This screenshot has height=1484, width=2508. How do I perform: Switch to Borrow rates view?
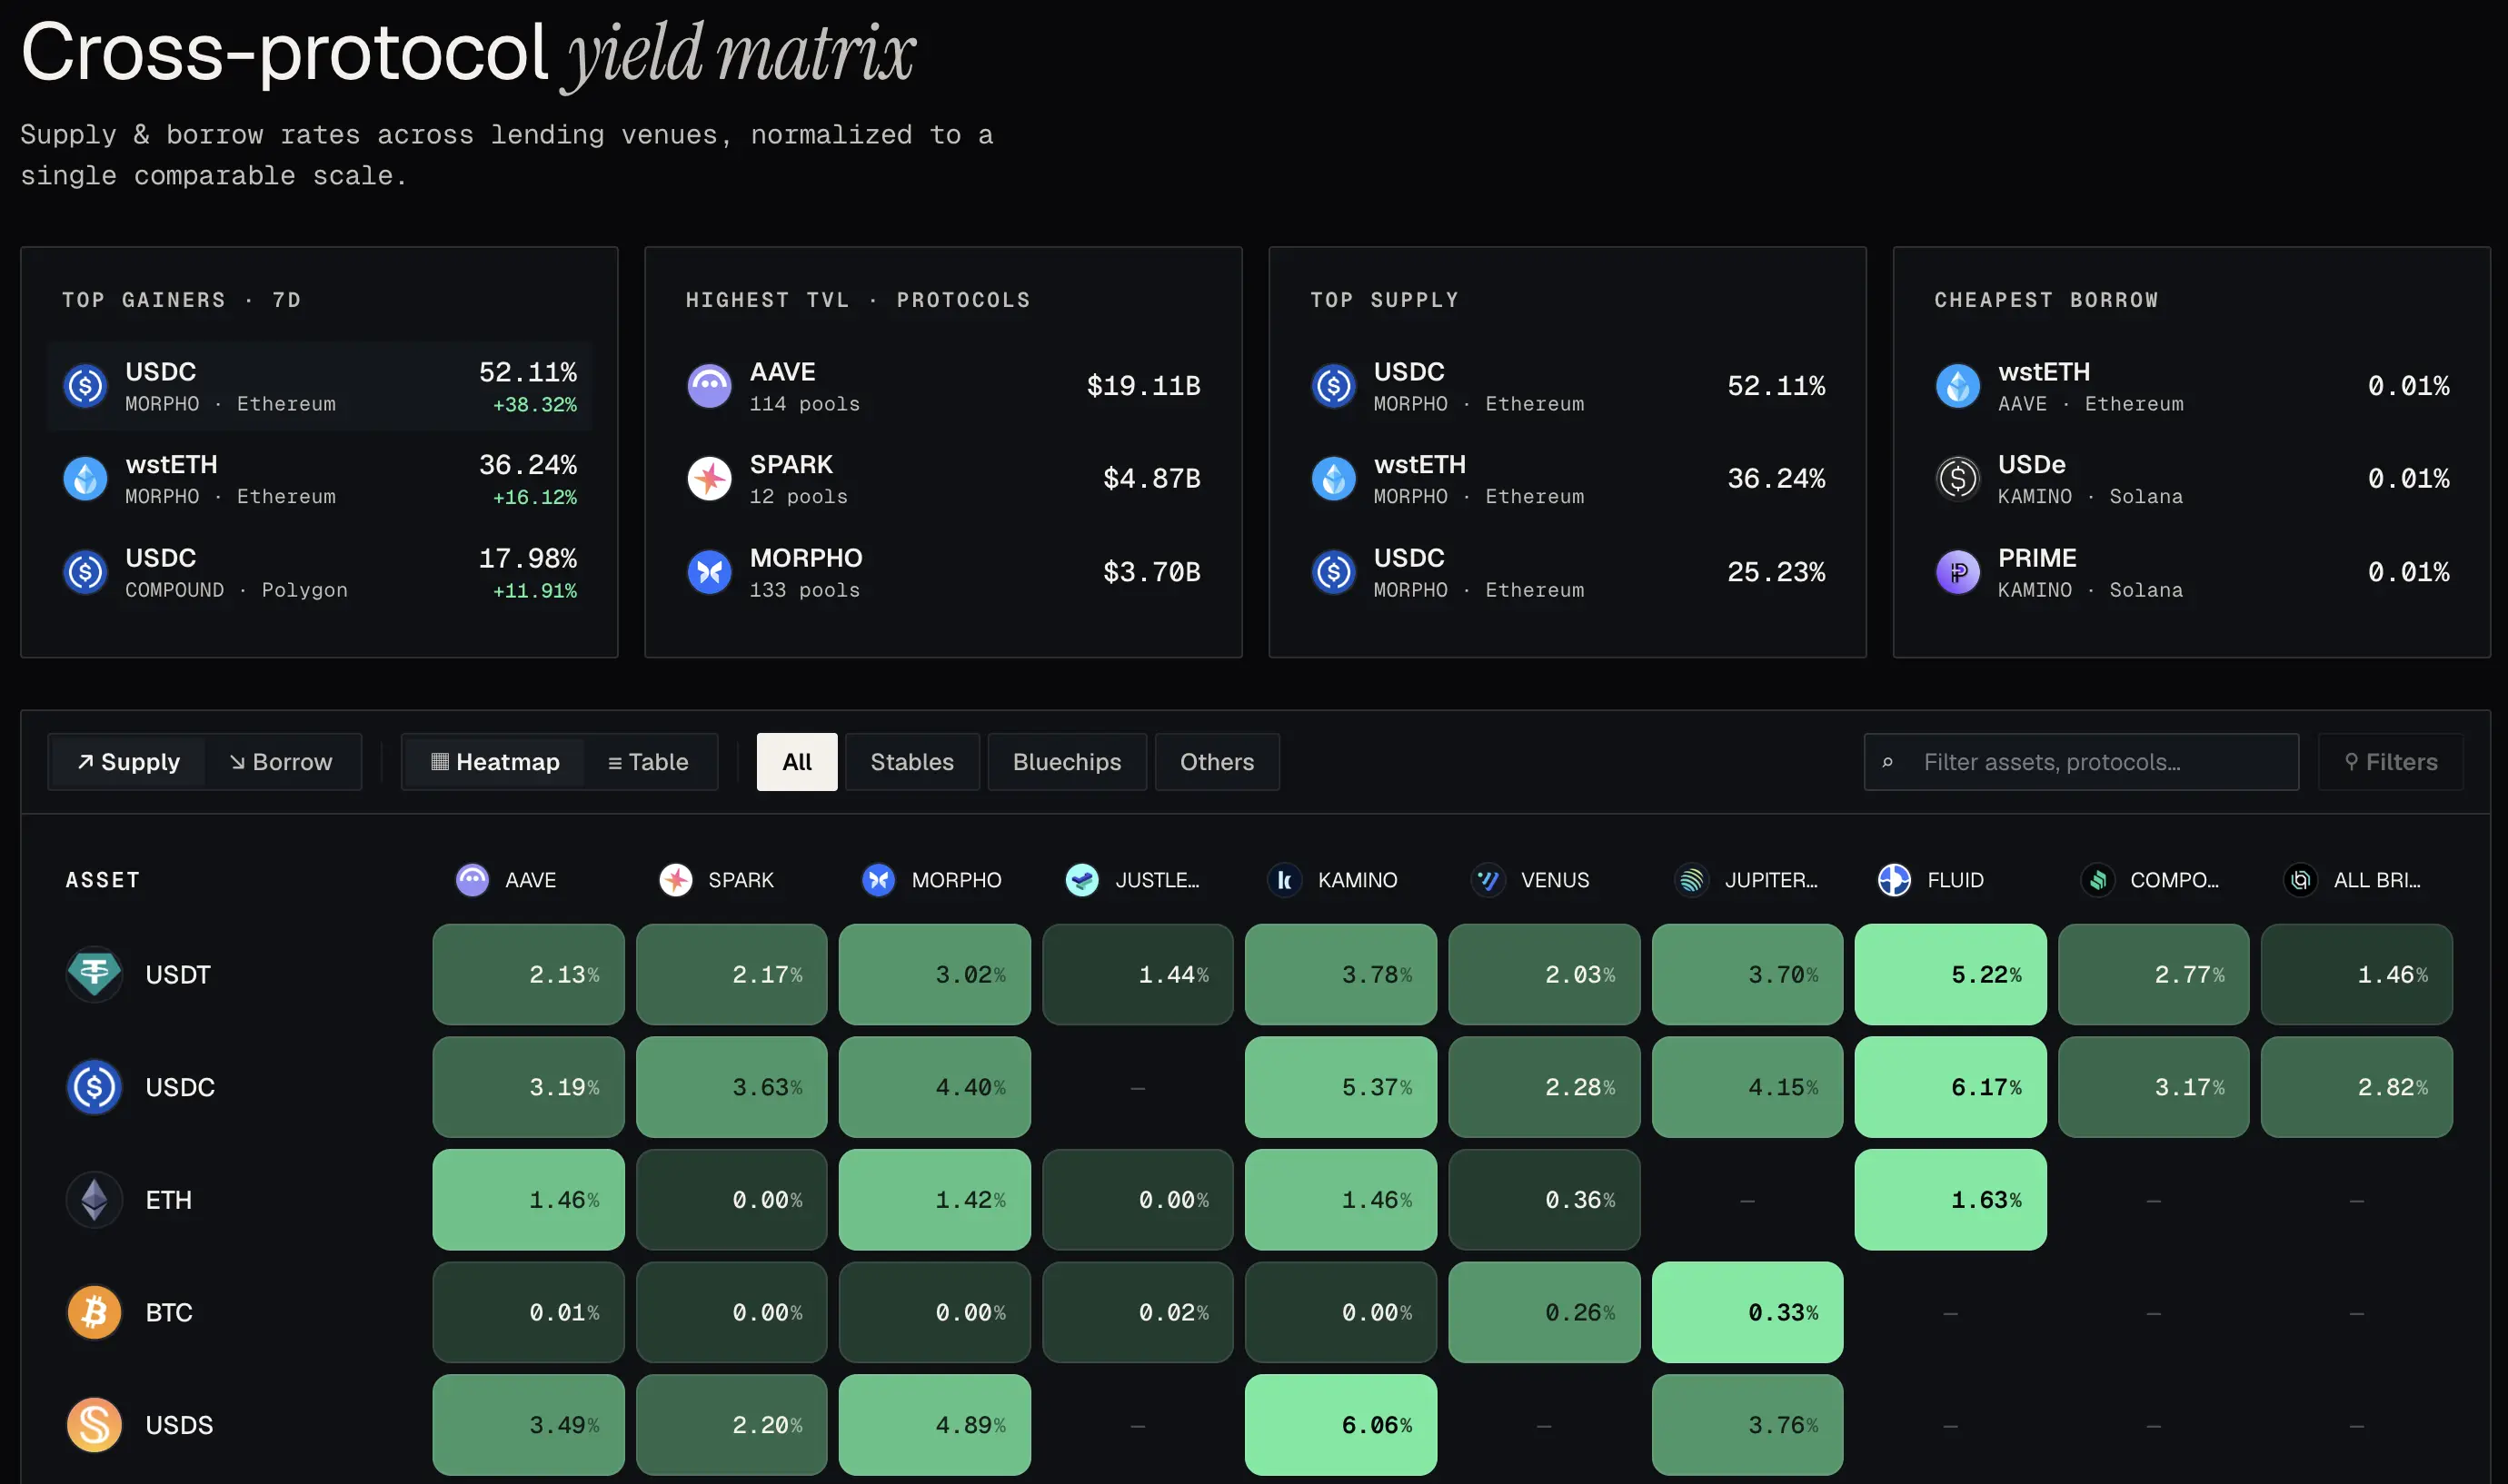pyautogui.click(x=281, y=762)
